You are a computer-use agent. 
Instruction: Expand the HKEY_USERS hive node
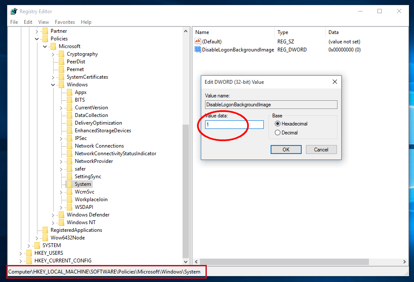[x=20, y=254]
